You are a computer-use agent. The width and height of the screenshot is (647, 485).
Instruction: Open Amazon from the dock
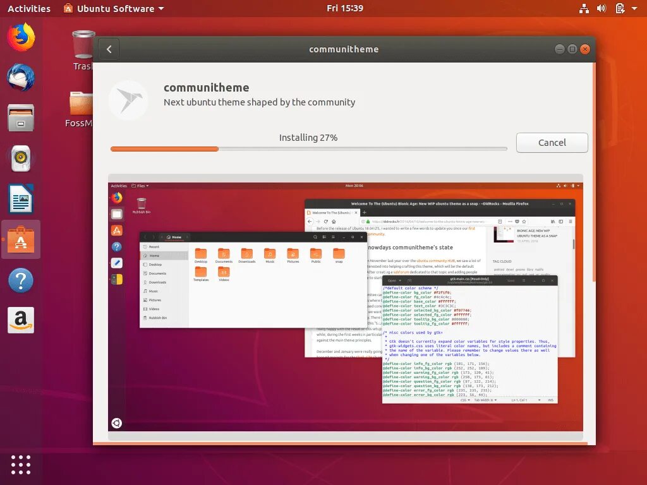[21, 320]
